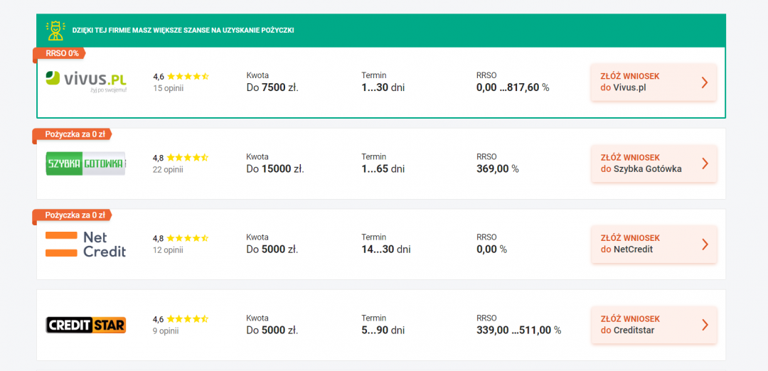
Task: Click the Szybka Gotówka logo
Action: point(85,163)
